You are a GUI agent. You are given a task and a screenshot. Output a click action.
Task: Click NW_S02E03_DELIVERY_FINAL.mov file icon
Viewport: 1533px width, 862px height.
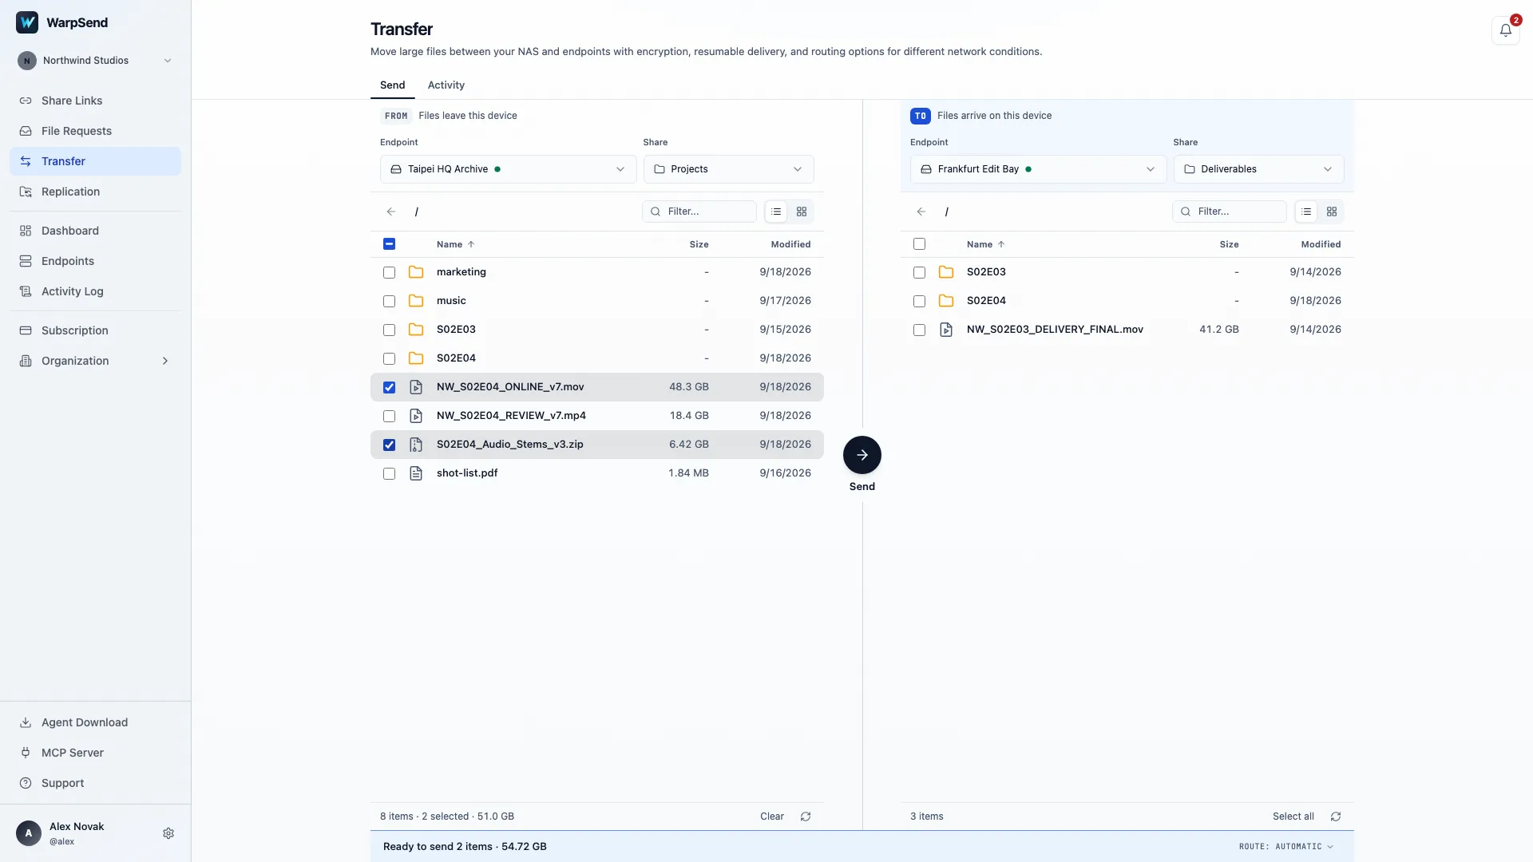(946, 330)
